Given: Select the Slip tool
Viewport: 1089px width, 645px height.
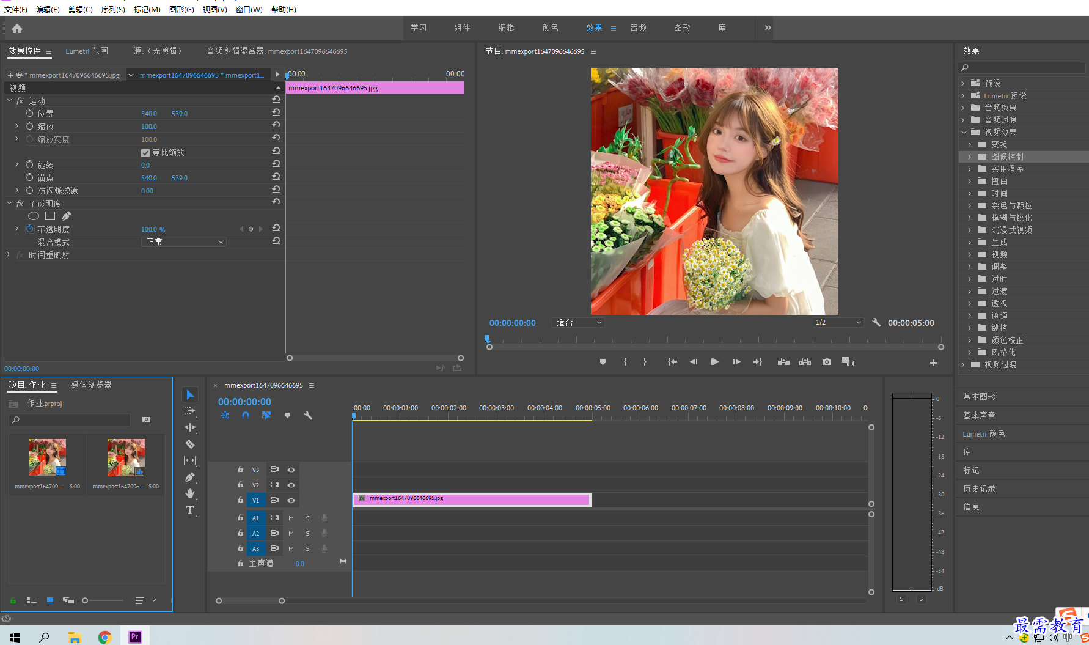Looking at the screenshot, I should [x=190, y=460].
